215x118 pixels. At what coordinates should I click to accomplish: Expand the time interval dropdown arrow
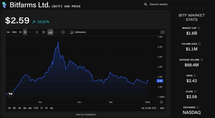tap(30, 32)
